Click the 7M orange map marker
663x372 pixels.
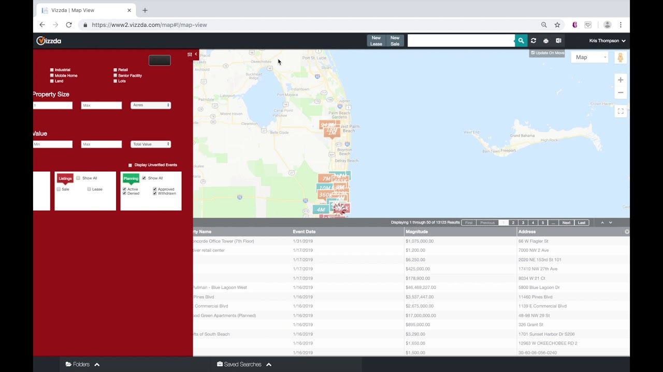(x=326, y=178)
